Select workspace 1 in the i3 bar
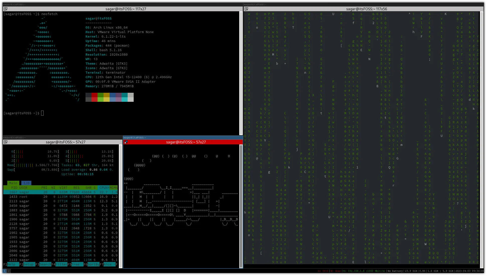487x276 pixels. [x=4, y=271]
